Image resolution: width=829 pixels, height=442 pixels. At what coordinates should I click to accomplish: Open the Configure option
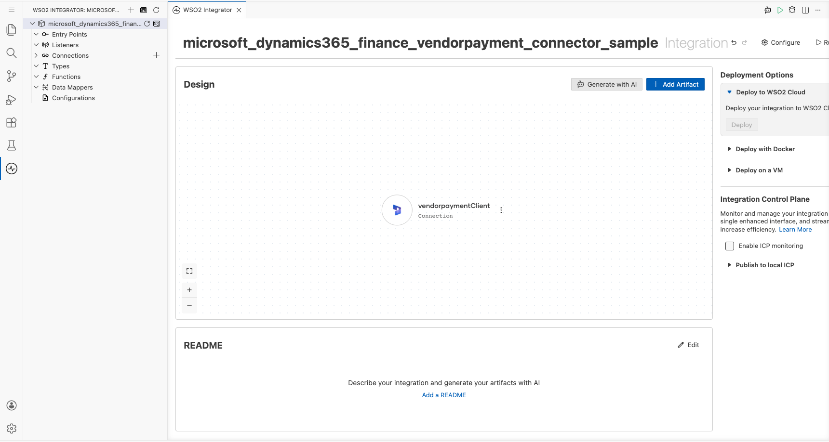coord(781,42)
